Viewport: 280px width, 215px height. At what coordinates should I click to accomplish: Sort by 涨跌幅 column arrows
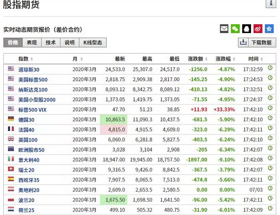click(x=234, y=59)
